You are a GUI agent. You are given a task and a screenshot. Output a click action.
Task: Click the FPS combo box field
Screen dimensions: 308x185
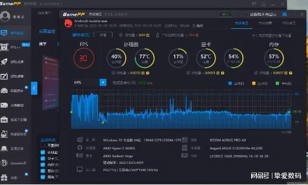click(90, 82)
